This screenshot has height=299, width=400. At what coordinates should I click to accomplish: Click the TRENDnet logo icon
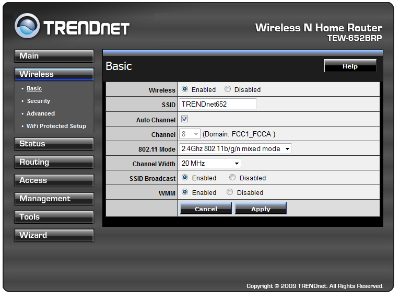[27, 26]
